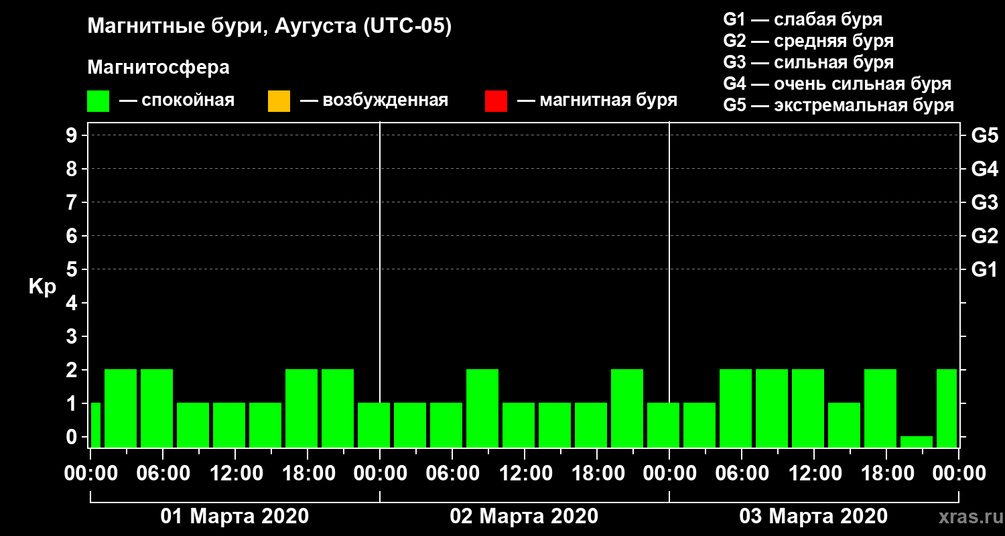
Task: Click the '03 Марта 2020' date label
Action: point(813,517)
